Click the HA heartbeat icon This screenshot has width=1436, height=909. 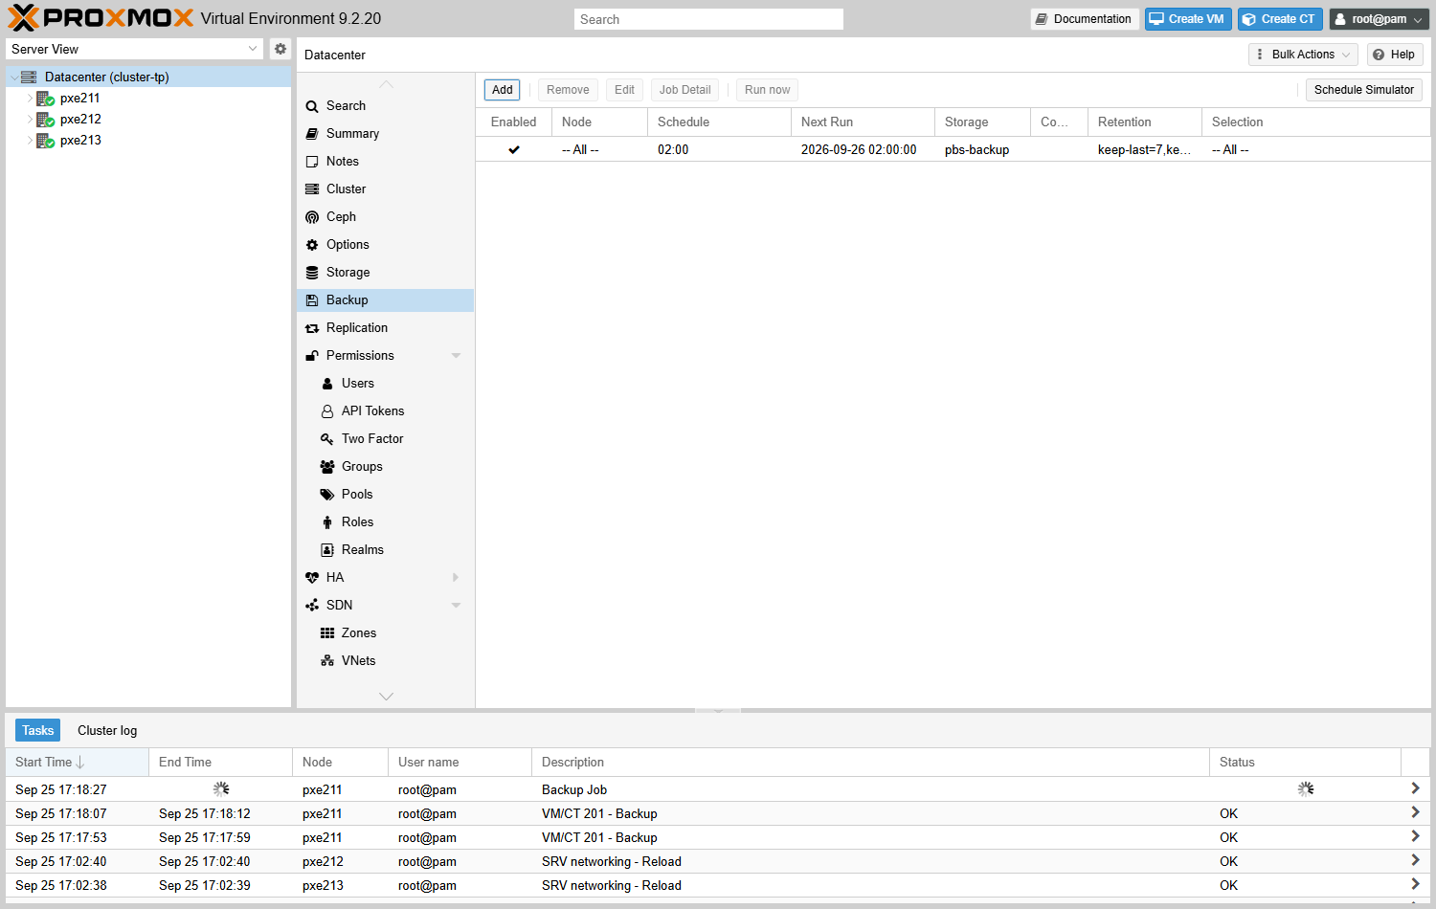pos(312,578)
